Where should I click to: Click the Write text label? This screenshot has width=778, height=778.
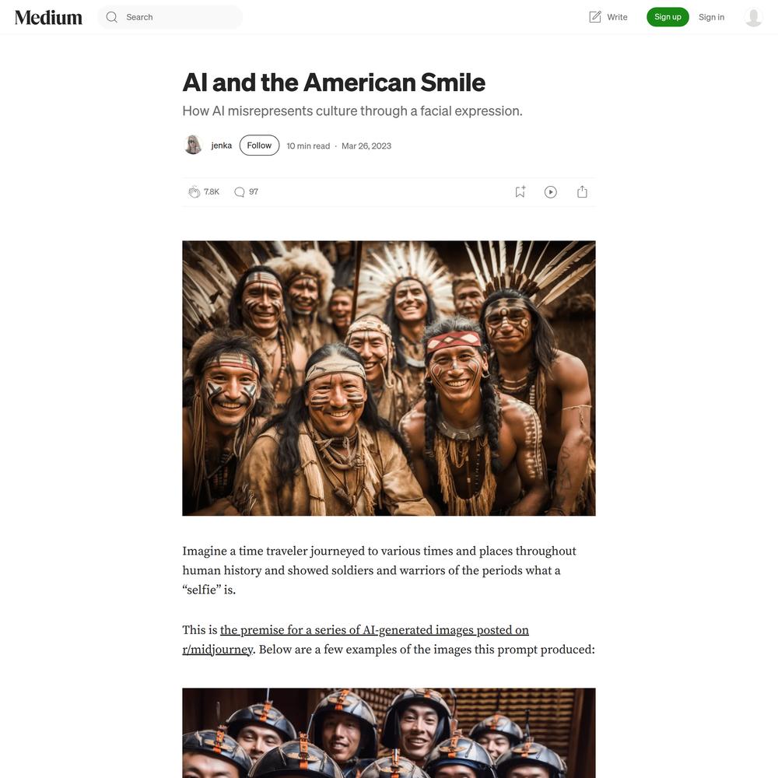point(617,17)
